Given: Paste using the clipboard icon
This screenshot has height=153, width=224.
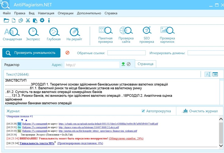Looking at the screenshot, I should [x=35, y=21].
